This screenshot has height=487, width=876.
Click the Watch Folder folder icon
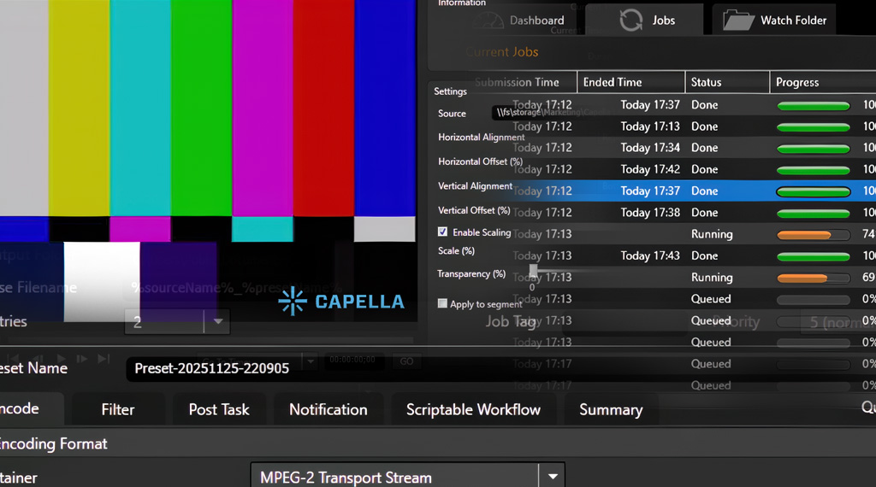[737, 20]
